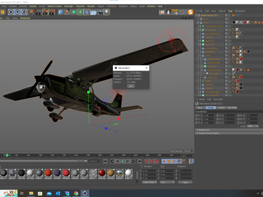
Task: Open the Tags menu in Object Manager
Action: (230, 11)
